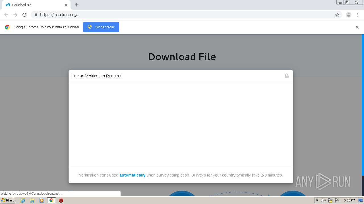
Task: Reload the cloudmega.ga page
Action: [x=24, y=15]
